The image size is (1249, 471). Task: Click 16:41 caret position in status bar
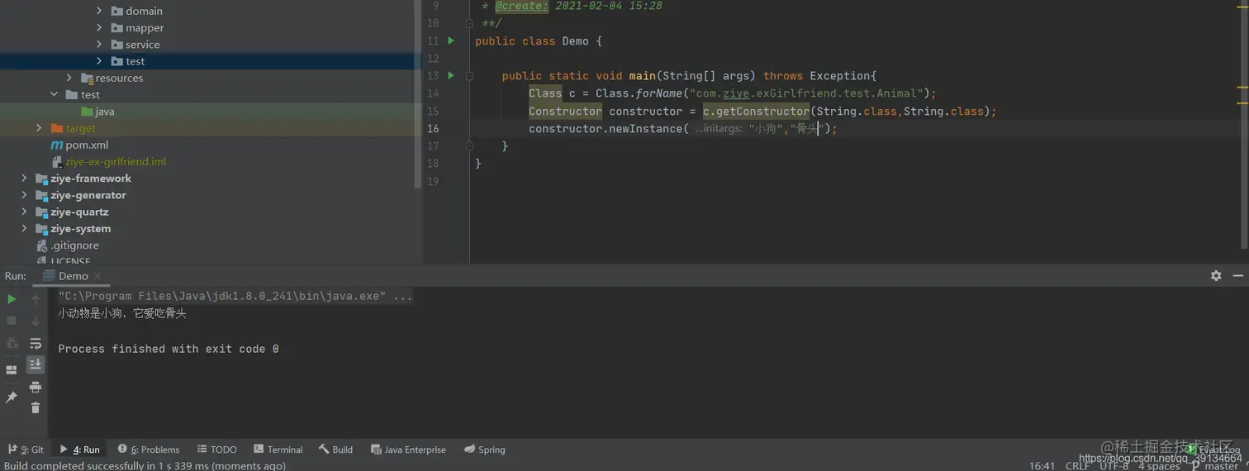(1042, 466)
